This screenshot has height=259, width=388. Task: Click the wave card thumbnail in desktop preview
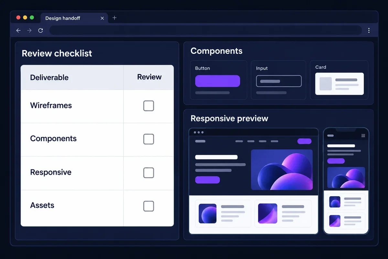268,214
